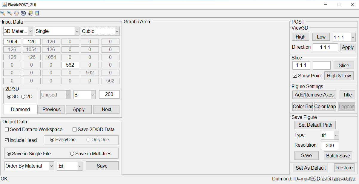Viewport: 359px width, 184px height.
Task: Insert Colorbar from toolbar icon
Action: [37, 13]
